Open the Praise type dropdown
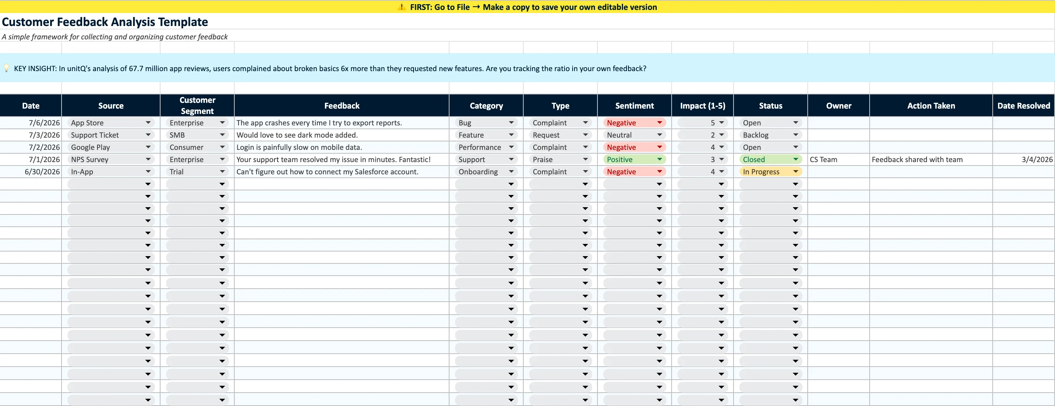Screen dimensions: 1055x406 coord(560,159)
